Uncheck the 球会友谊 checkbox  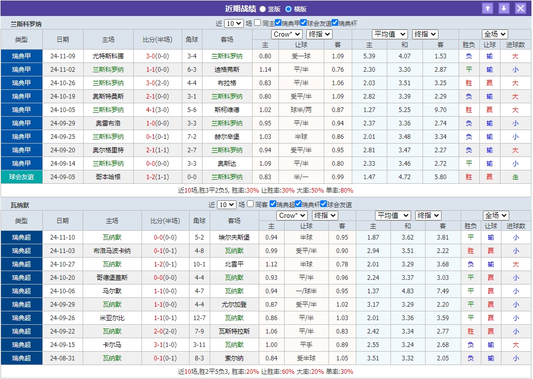click(x=304, y=23)
